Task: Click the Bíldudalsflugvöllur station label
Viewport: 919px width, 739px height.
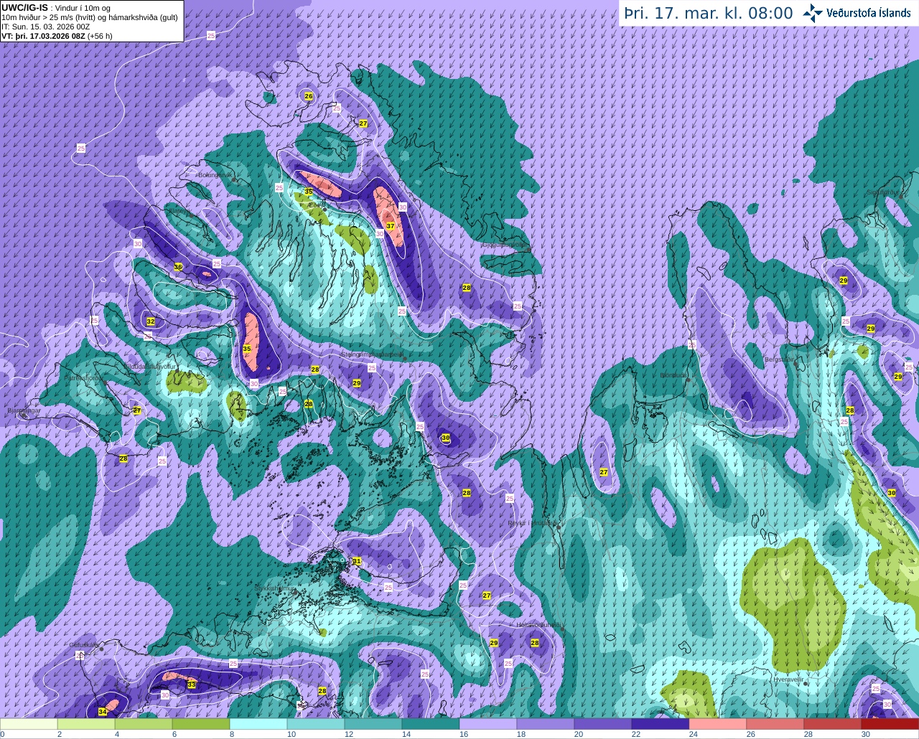Action: tap(149, 366)
